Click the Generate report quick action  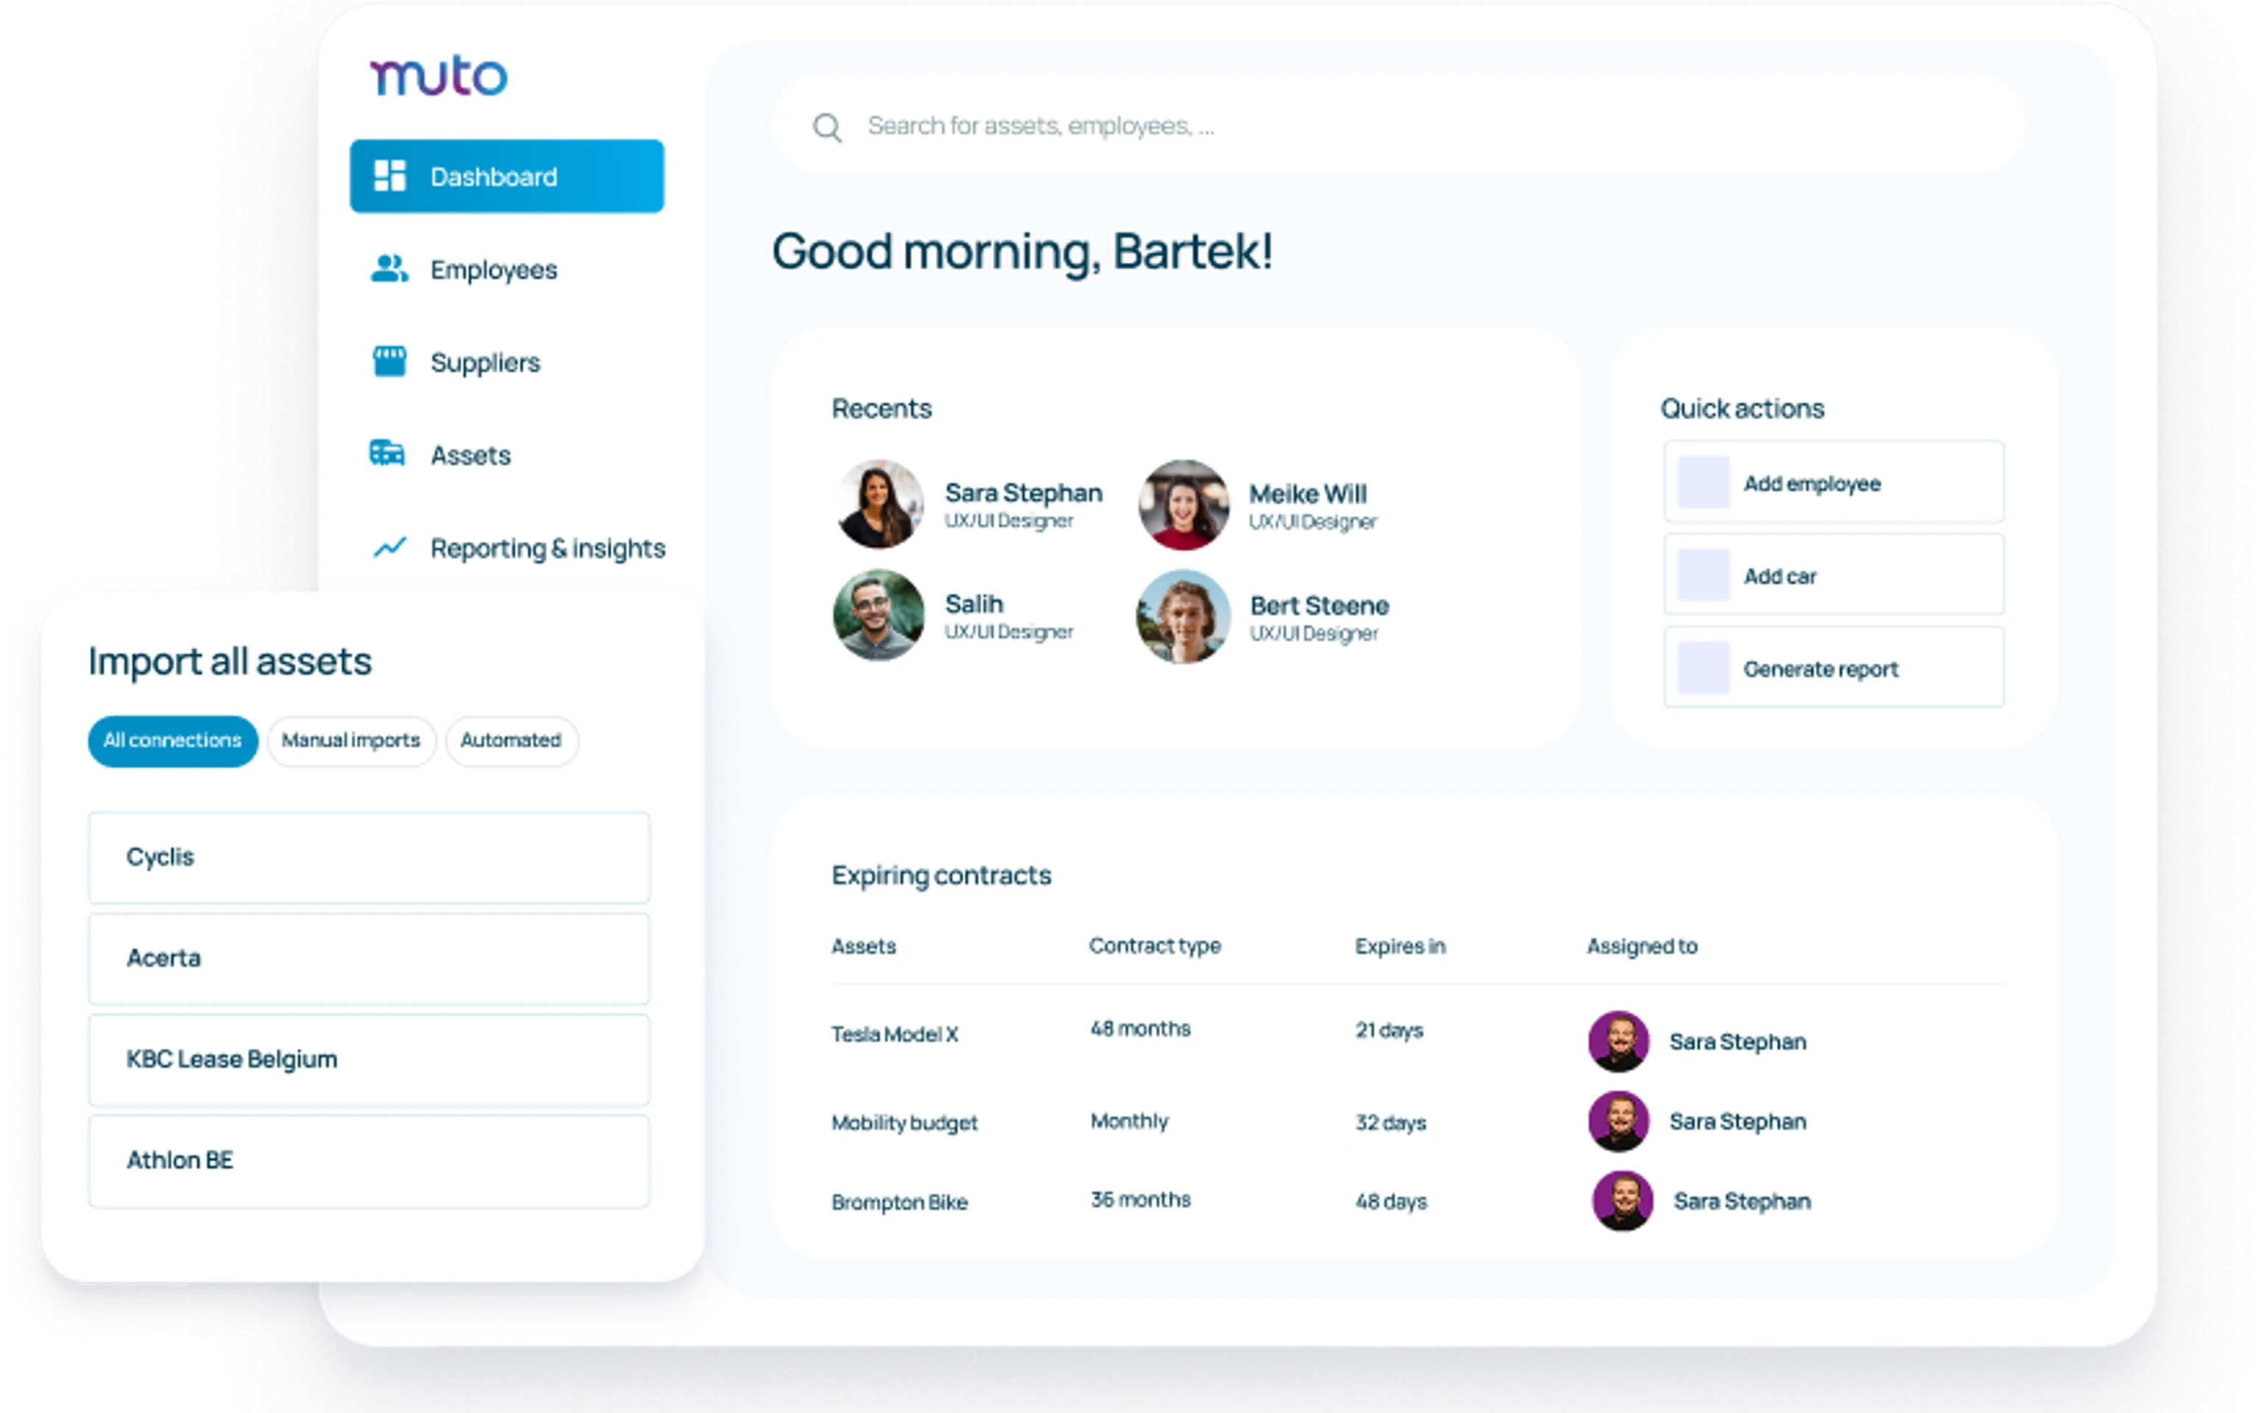coord(1834,667)
